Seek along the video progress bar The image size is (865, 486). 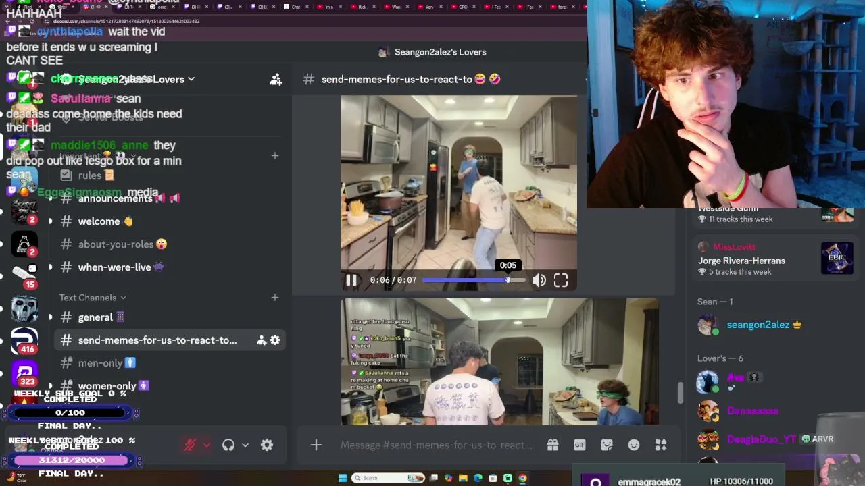coord(473,280)
